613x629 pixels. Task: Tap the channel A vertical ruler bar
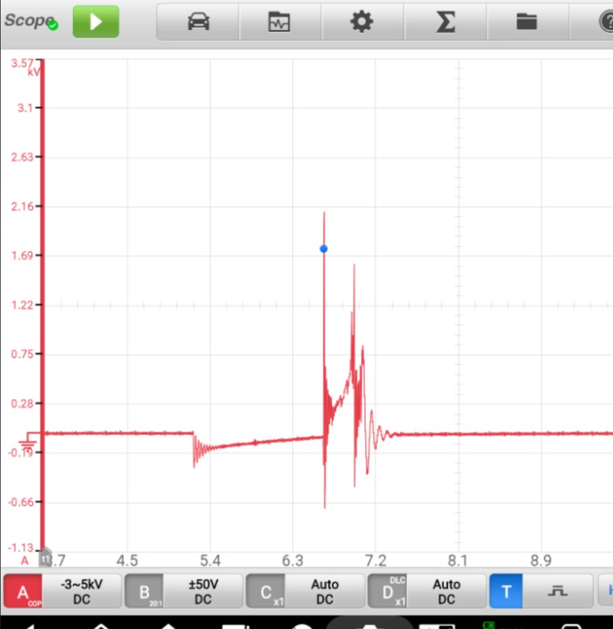pos(43,302)
